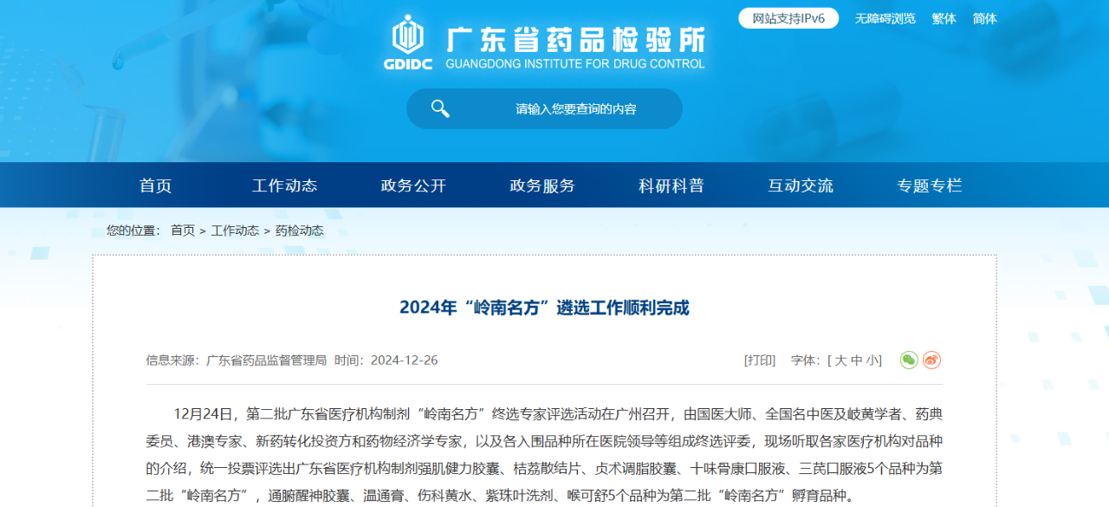Click the 网站支持IPv6 badge
Viewport: 1109px width, 507px height.
pos(787,17)
